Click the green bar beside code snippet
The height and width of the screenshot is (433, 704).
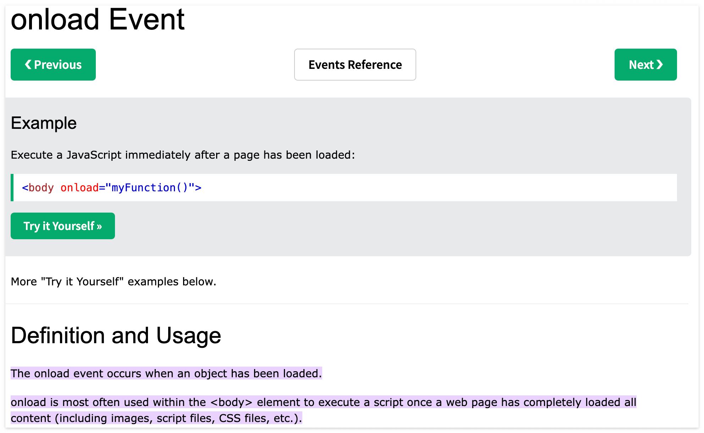click(12, 188)
